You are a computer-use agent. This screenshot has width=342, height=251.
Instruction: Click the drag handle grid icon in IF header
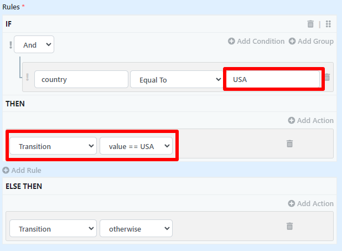point(328,24)
